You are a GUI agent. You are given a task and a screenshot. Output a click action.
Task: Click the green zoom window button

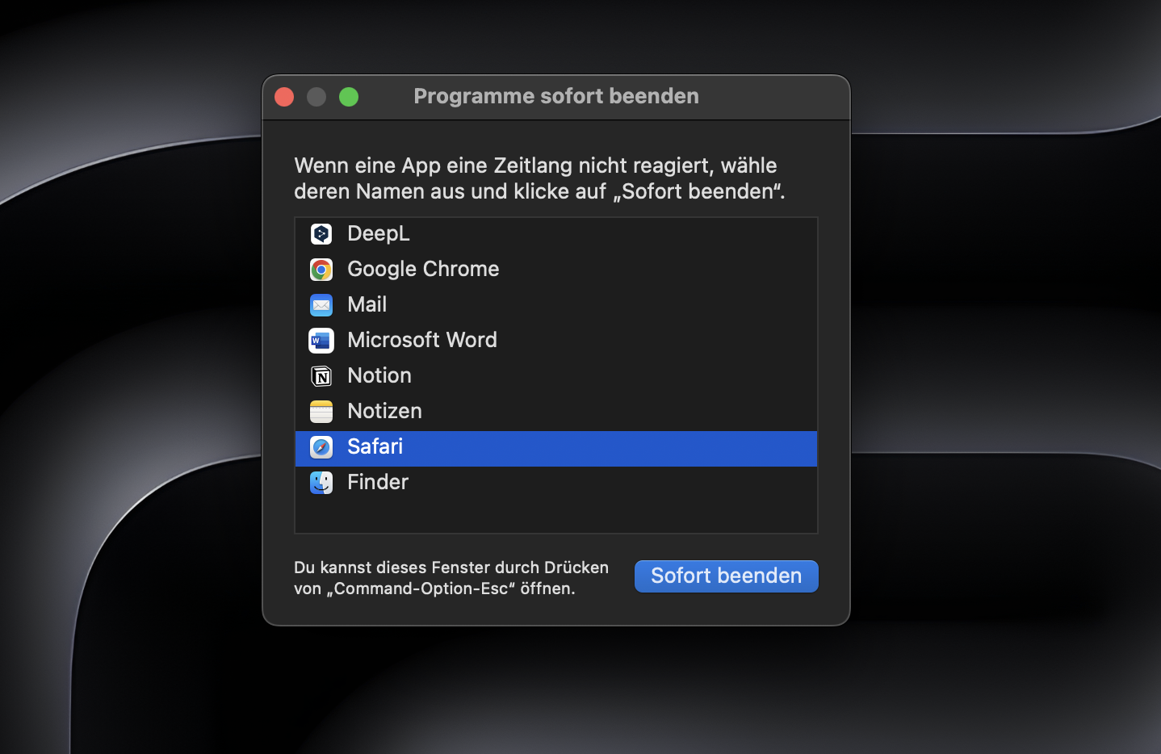(x=349, y=97)
